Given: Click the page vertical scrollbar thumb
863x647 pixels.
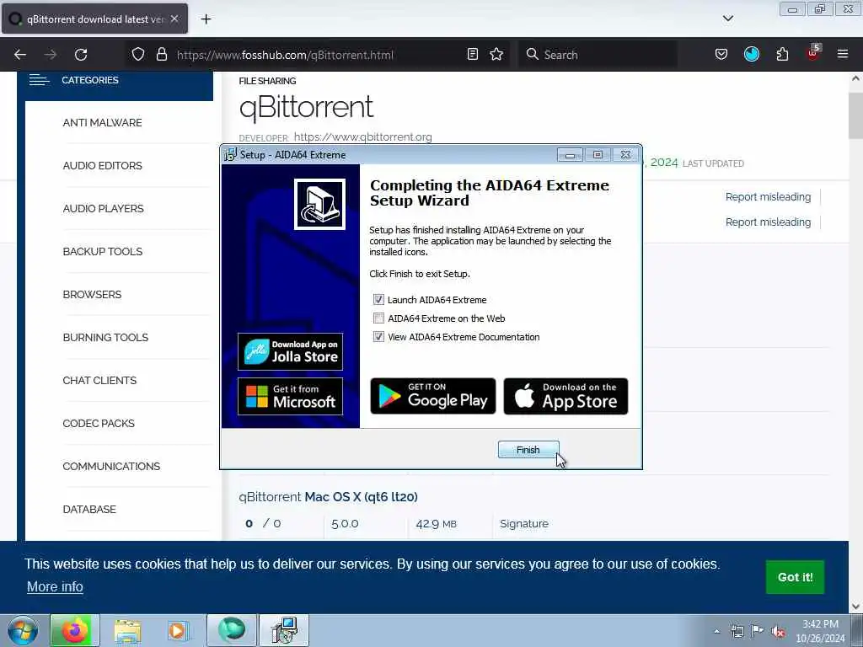Looking at the screenshot, I should click(x=855, y=115).
